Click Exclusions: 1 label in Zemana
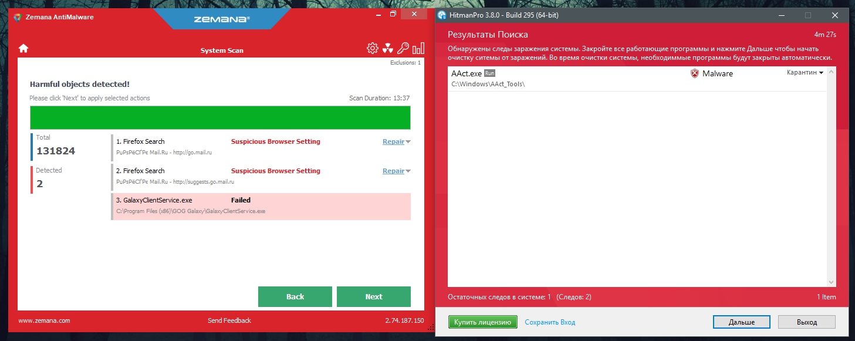The height and width of the screenshot is (341, 855). point(405,62)
